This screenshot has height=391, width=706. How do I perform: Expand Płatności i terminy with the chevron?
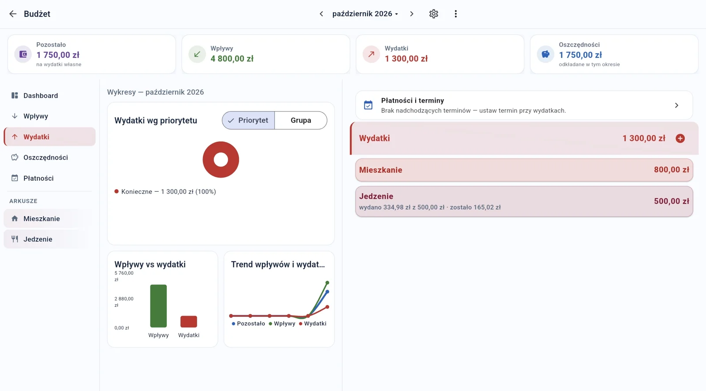click(x=676, y=105)
